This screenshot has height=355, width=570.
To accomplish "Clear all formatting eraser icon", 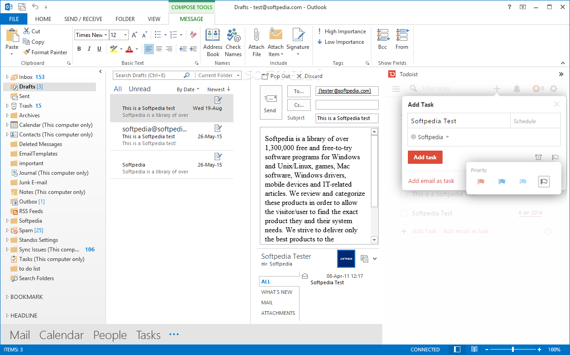I will pos(193,35).
